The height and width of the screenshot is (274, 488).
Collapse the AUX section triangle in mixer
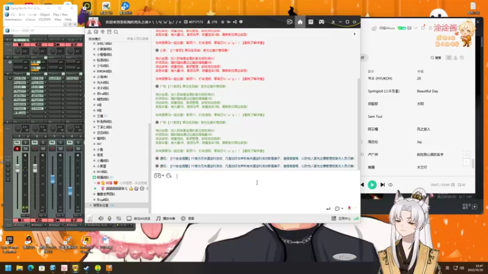[8, 57]
